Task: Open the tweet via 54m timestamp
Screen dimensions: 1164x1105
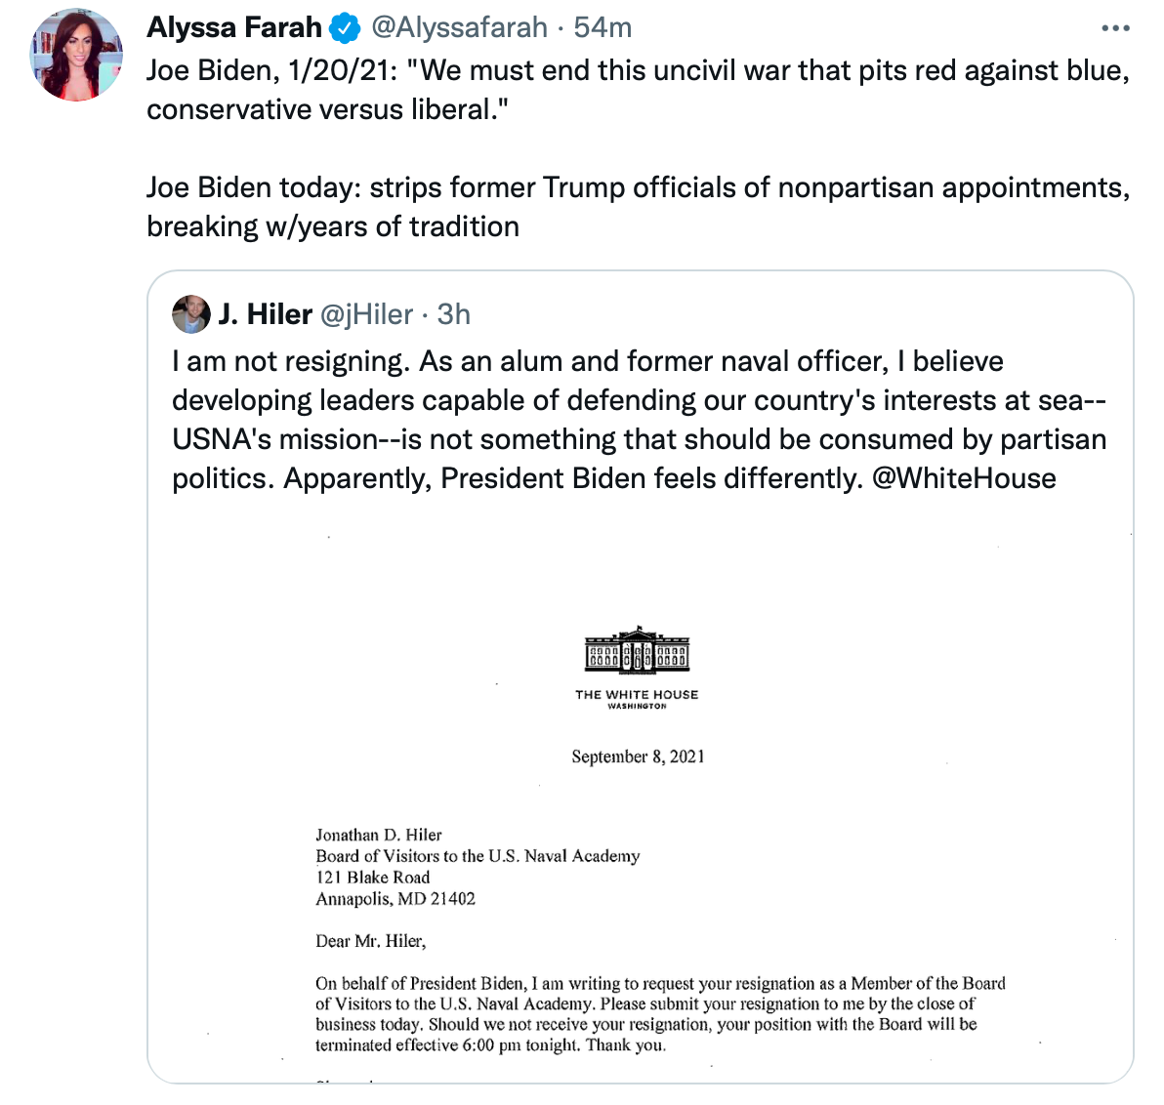Action: (603, 28)
